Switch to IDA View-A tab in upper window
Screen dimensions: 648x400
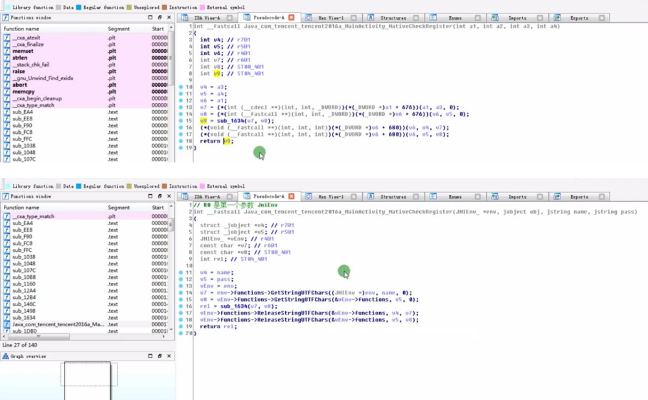click(x=207, y=18)
